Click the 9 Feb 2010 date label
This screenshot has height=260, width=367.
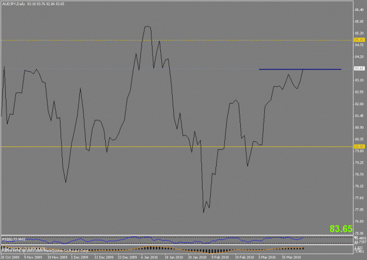[220, 257]
